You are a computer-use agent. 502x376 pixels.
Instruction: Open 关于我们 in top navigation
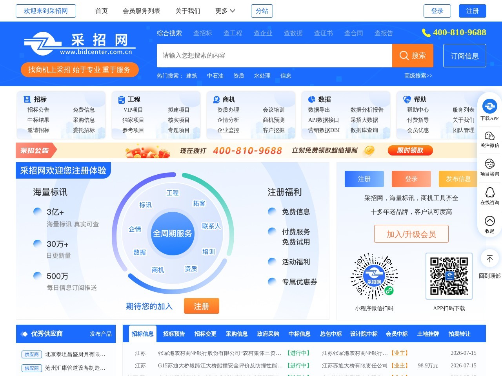coord(188,11)
